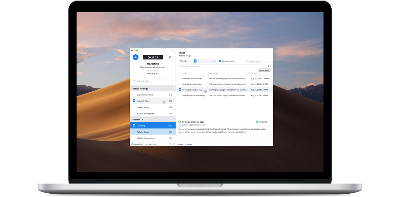Open the add task plus icon
This screenshot has height=197, width=400.
coord(268,66)
